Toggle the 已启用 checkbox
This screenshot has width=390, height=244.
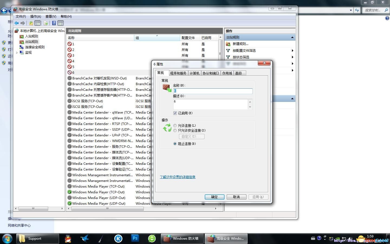coord(175,113)
